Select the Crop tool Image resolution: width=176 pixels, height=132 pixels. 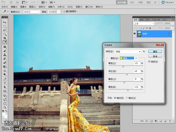[5, 38]
